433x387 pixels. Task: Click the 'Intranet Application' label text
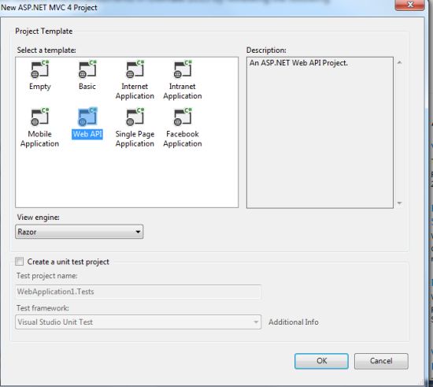(183, 91)
